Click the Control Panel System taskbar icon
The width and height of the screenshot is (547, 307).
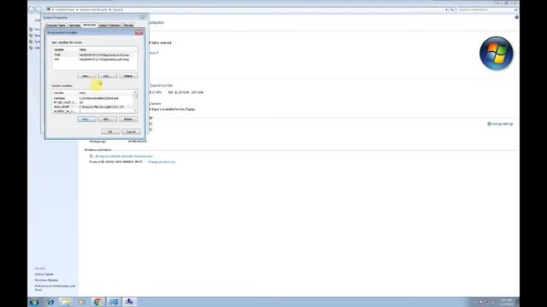114,302
